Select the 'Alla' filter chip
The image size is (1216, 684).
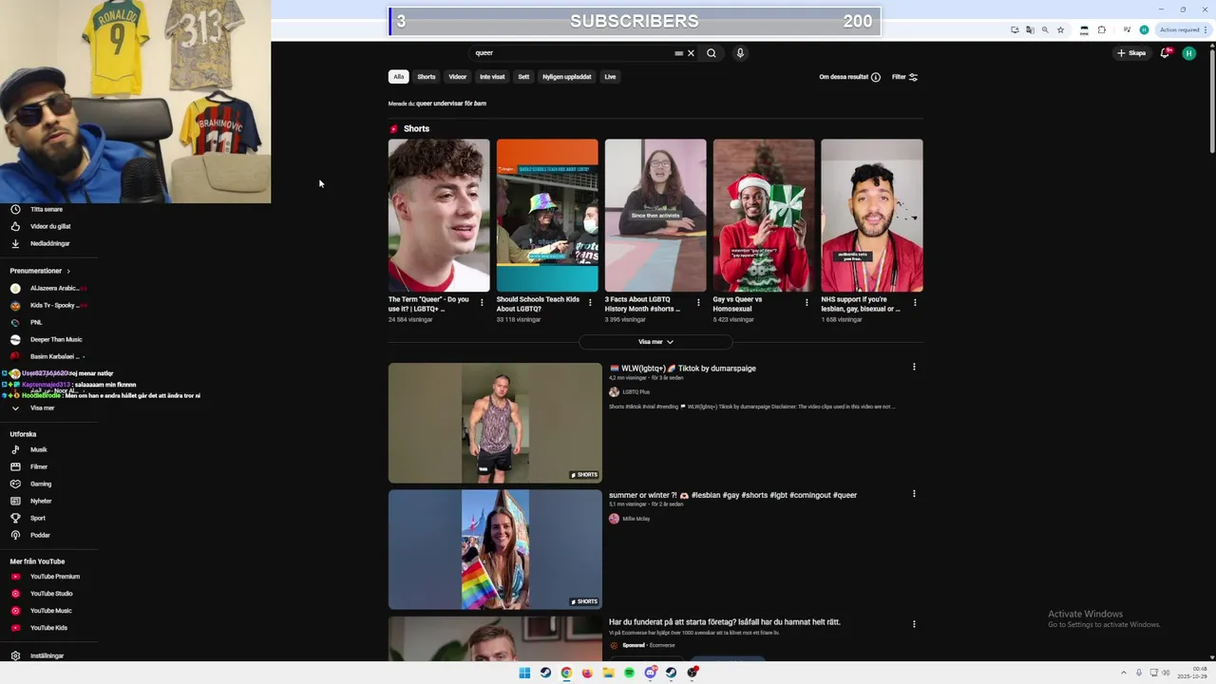(399, 77)
